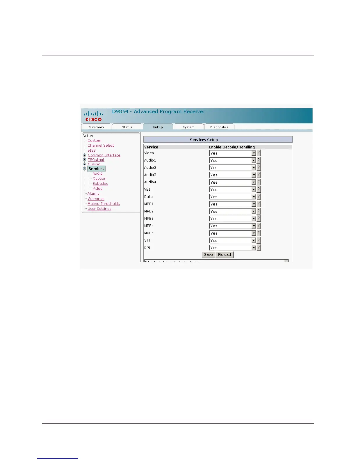This screenshot has height=461, width=356.
Task: Select the Services tree item
Action: point(96,169)
